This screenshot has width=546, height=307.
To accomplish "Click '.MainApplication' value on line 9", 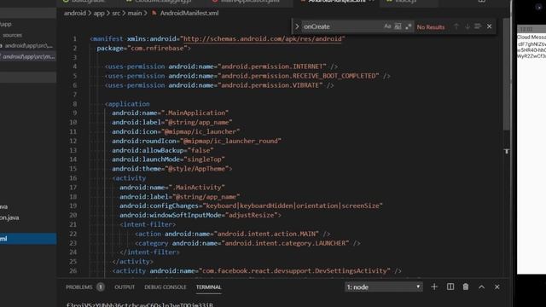I will tap(195, 113).
